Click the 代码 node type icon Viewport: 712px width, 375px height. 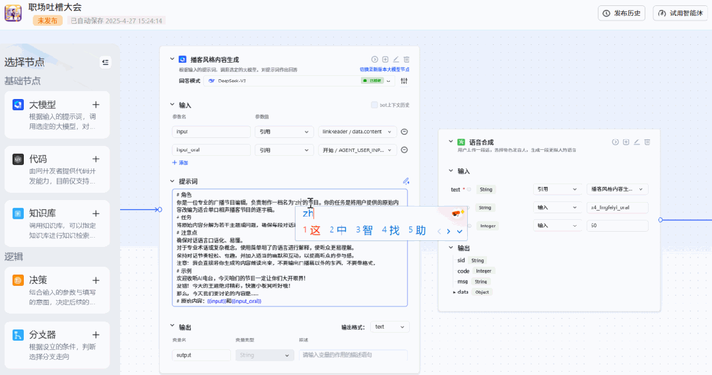[18, 159]
